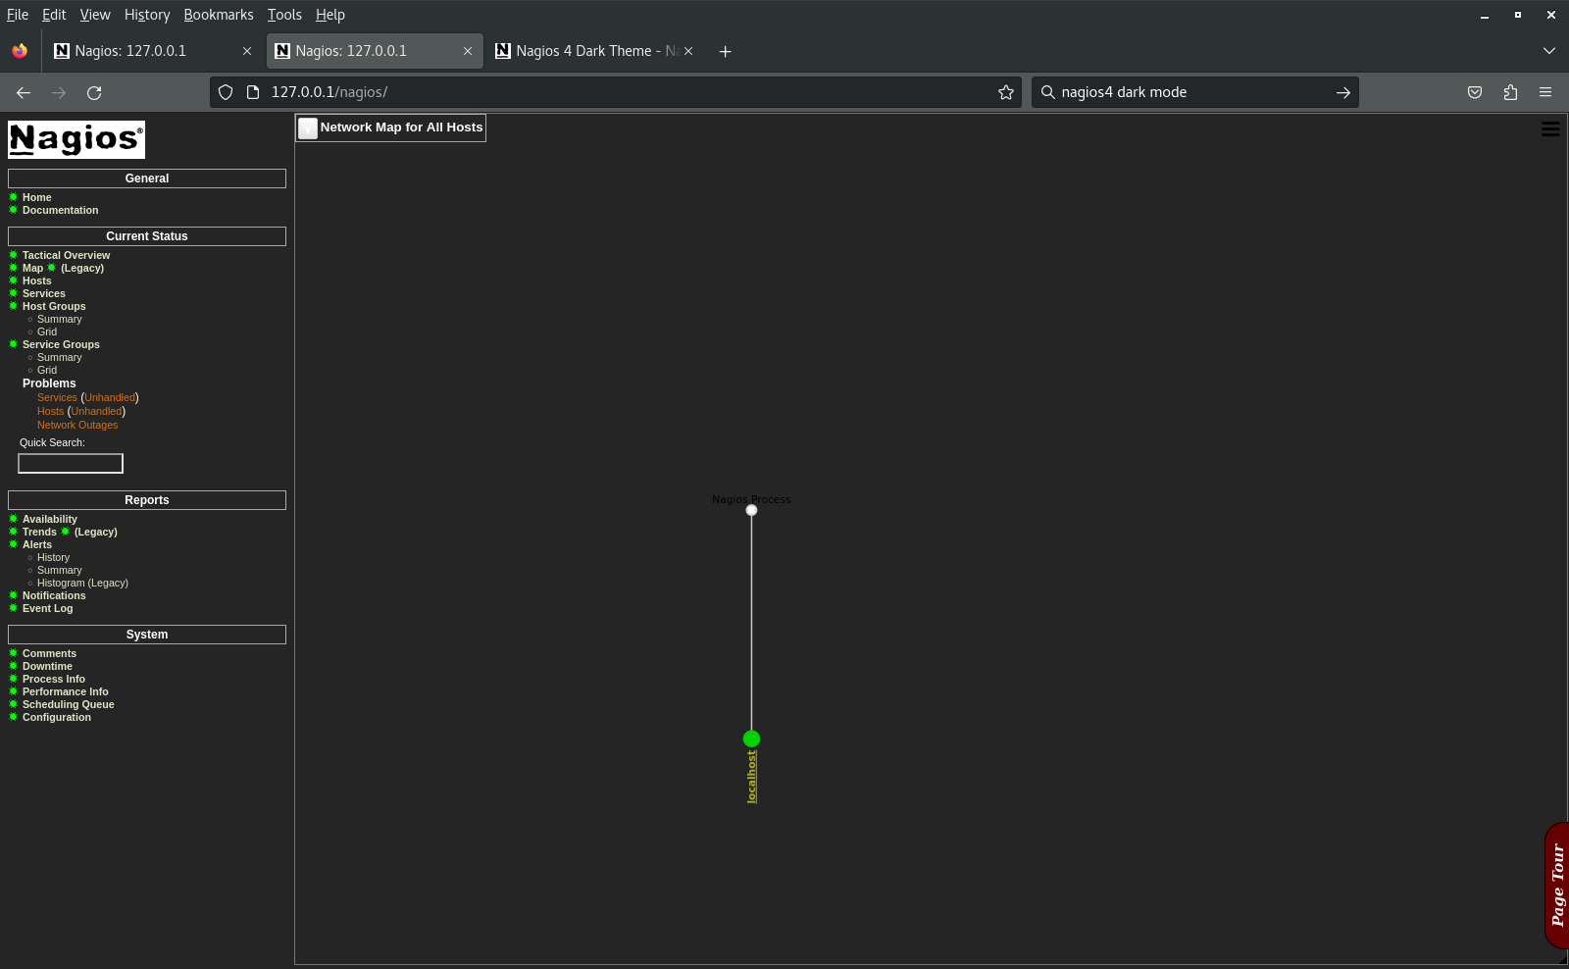Viewport: 1569px width, 969px height.
Task: Close the first Nagios: 127.0.0.1 tab
Action: coord(247,51)
